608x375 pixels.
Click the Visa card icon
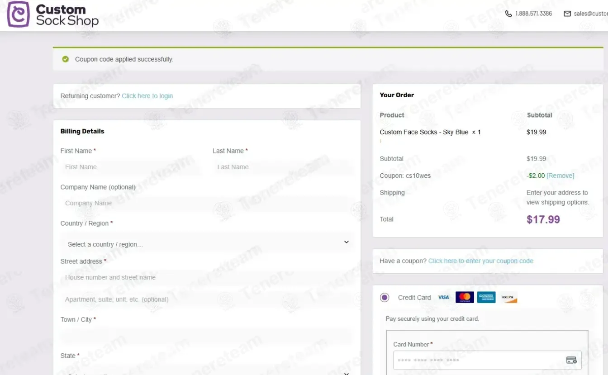[x=443, y=297]
